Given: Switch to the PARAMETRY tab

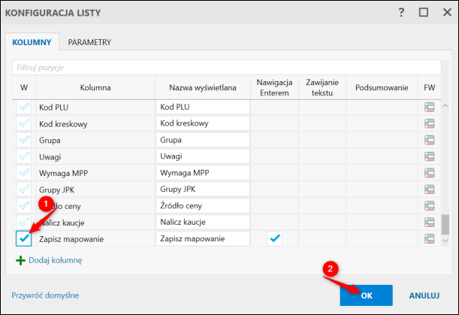Looking at the screenshot, I should tap(89, 42).
